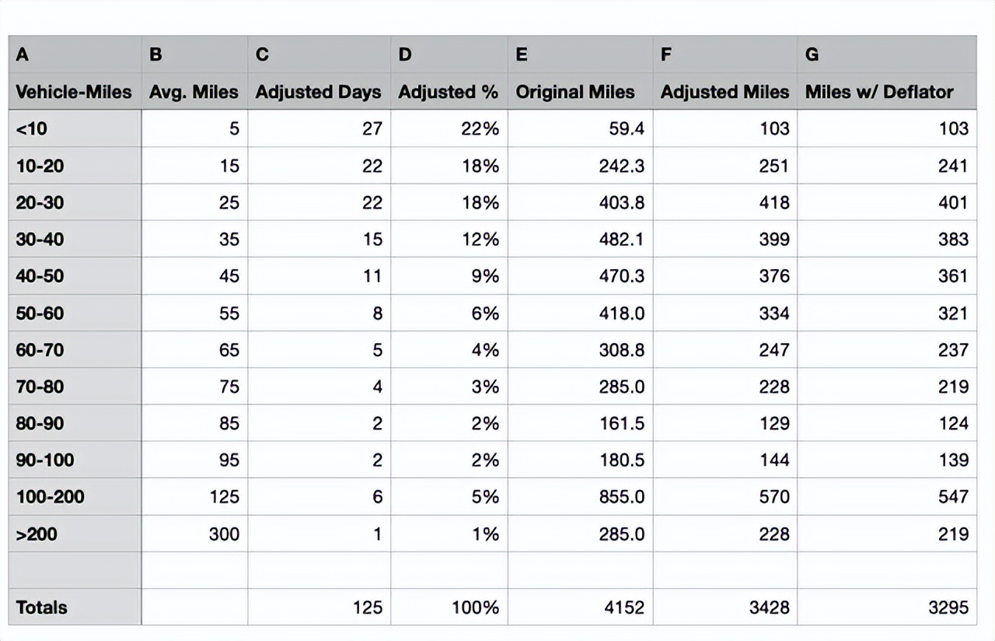Screen dimensions: 995x641
Task: Select column A header cell
Action: [x=75, y=54]
